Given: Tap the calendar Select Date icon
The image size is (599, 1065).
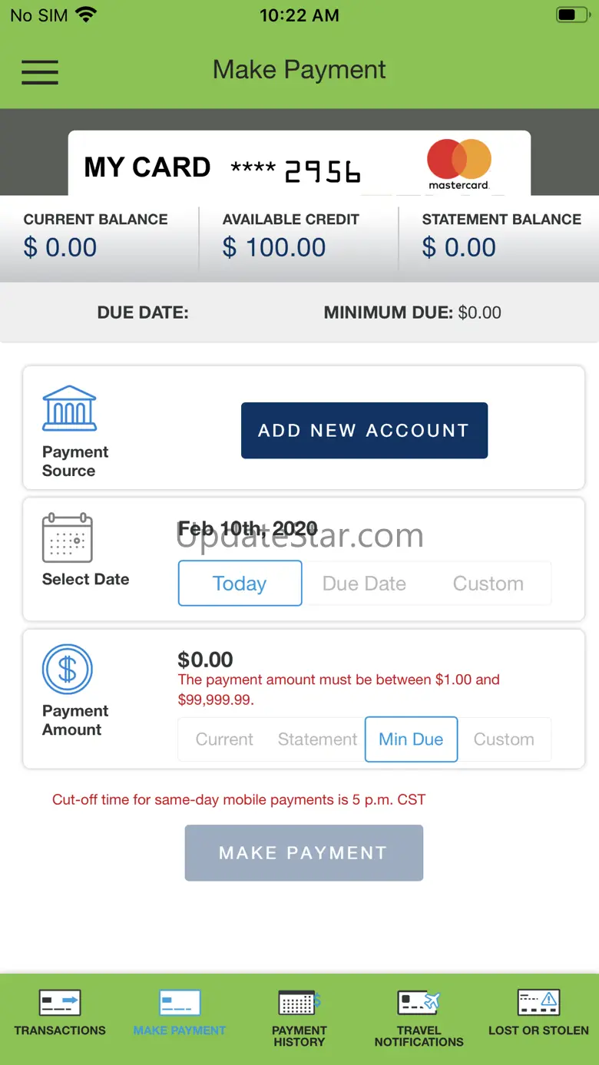Looking at the screenshot, I should [x=68, y=538].
